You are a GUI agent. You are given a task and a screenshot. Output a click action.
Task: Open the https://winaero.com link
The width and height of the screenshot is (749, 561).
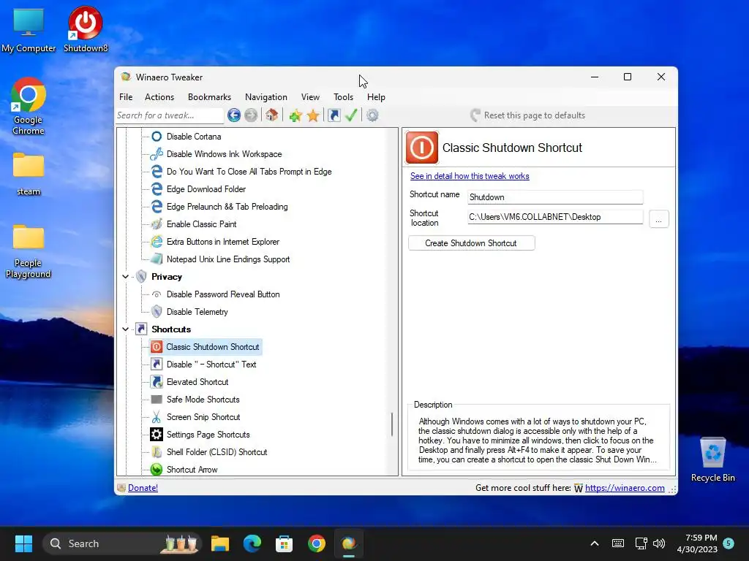[625, 487]
